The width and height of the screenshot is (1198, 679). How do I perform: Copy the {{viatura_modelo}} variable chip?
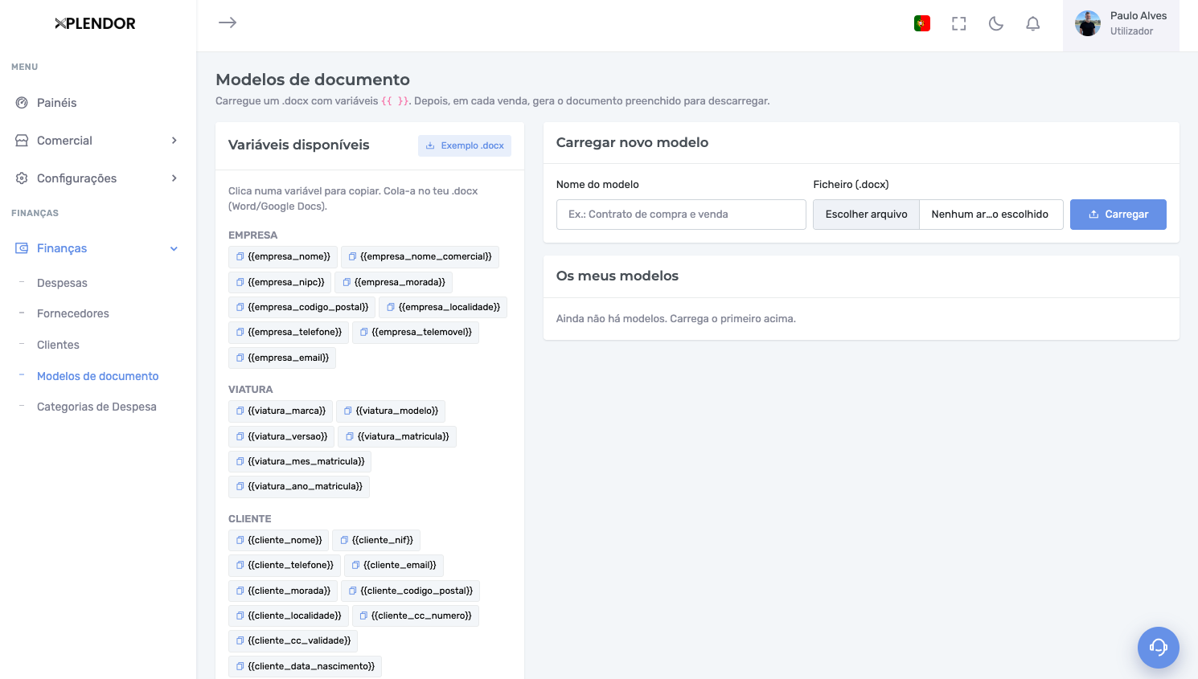[x=391, y=411]
